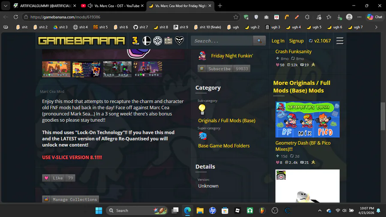Open the Signup link

coord(296,41)
